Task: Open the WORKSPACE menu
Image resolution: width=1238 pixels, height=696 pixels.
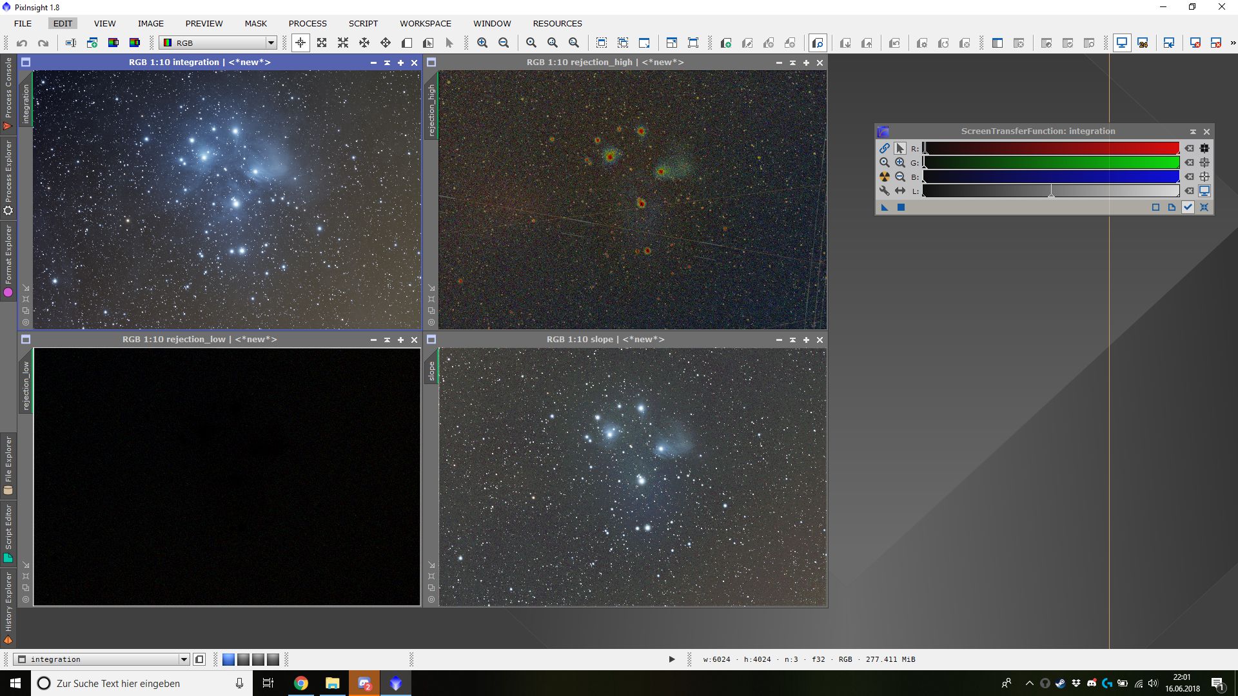Action: click(426, 23)
